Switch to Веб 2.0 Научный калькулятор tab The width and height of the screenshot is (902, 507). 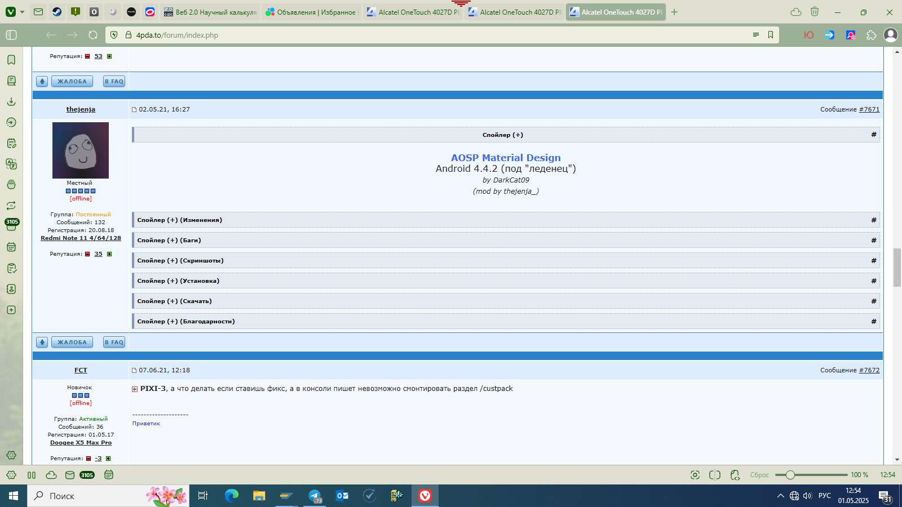(x=210, y=12)
